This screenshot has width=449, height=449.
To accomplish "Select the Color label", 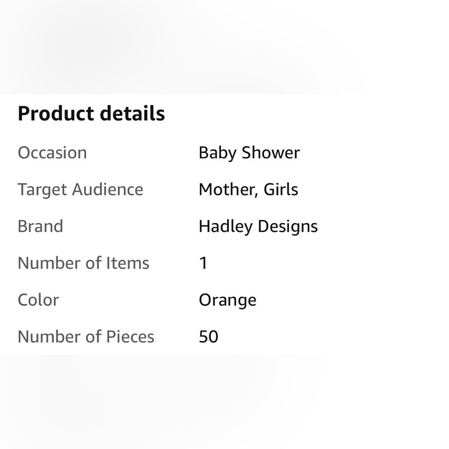I will (38, 300).
